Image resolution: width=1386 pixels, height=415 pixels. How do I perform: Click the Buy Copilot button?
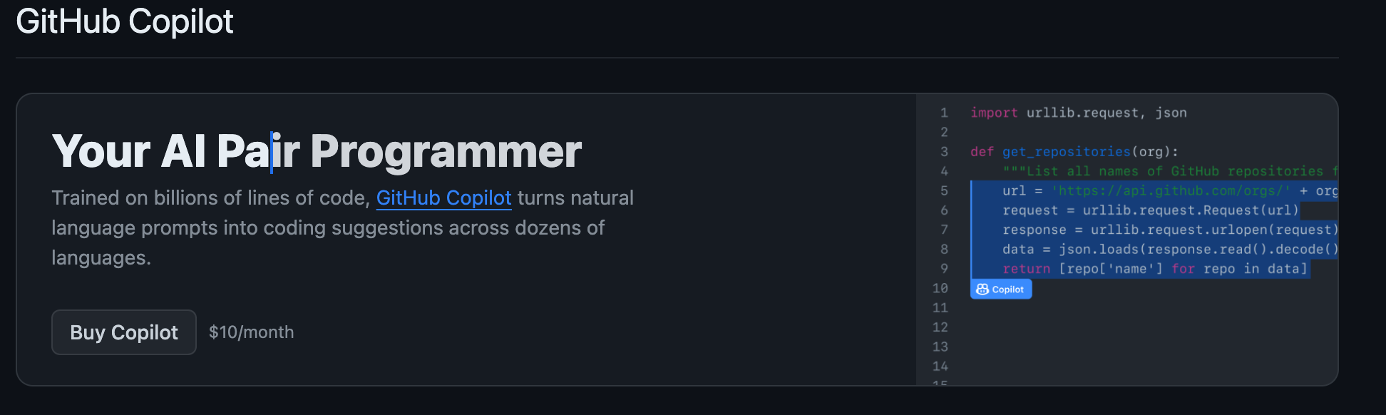[124, 332]
